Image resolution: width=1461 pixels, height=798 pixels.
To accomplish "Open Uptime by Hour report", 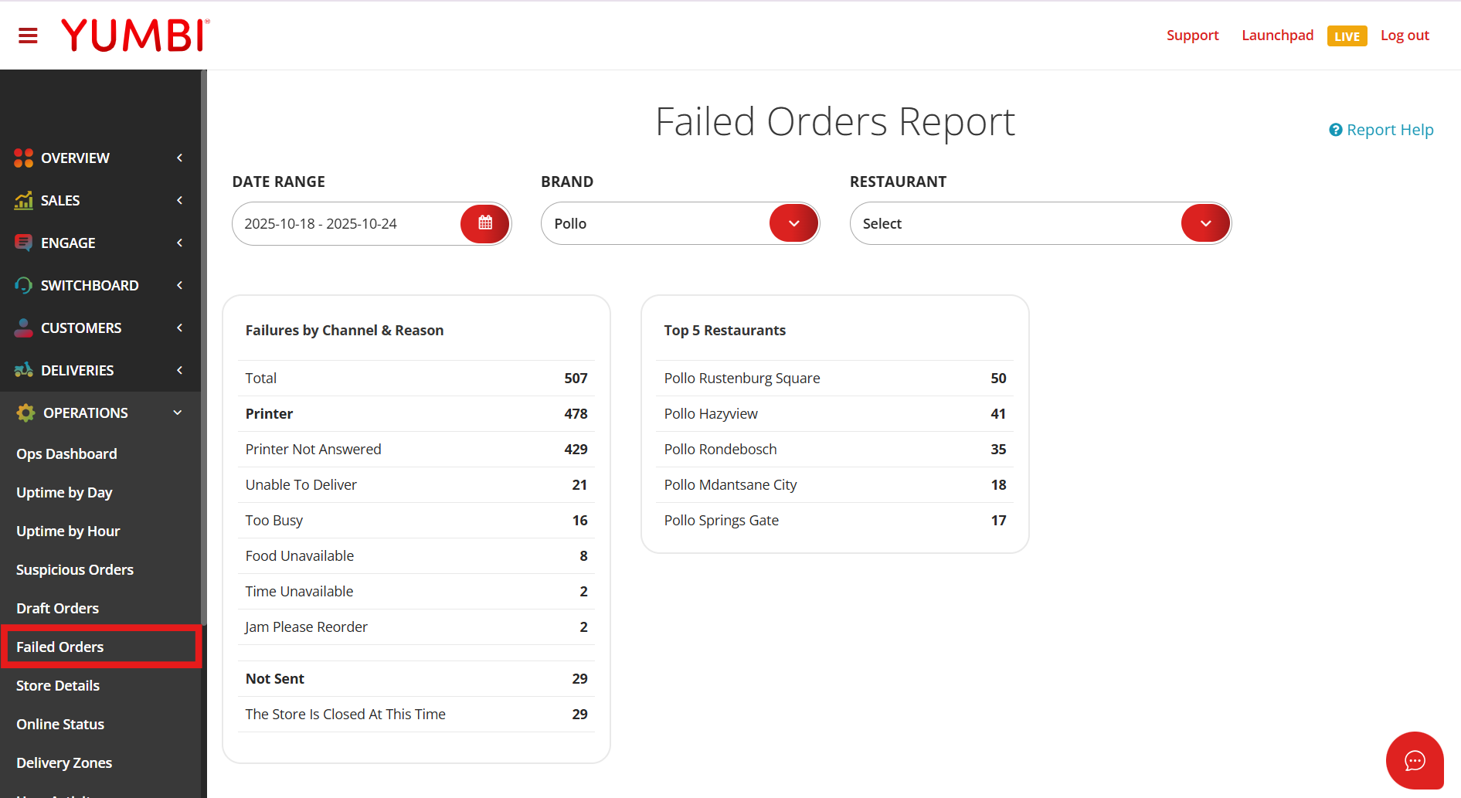I will tap(68, 531).
